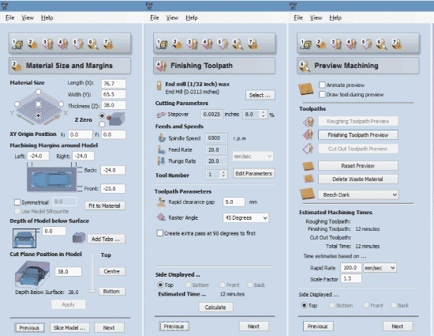Open step 1 icon in middle window toolbar

pos(162,44)
